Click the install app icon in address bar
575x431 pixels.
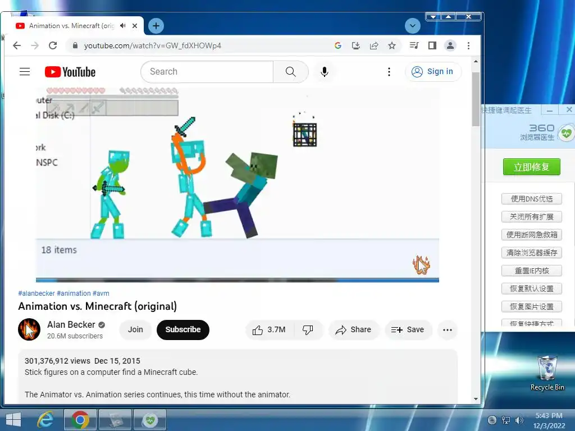click(x=355, y=45)
